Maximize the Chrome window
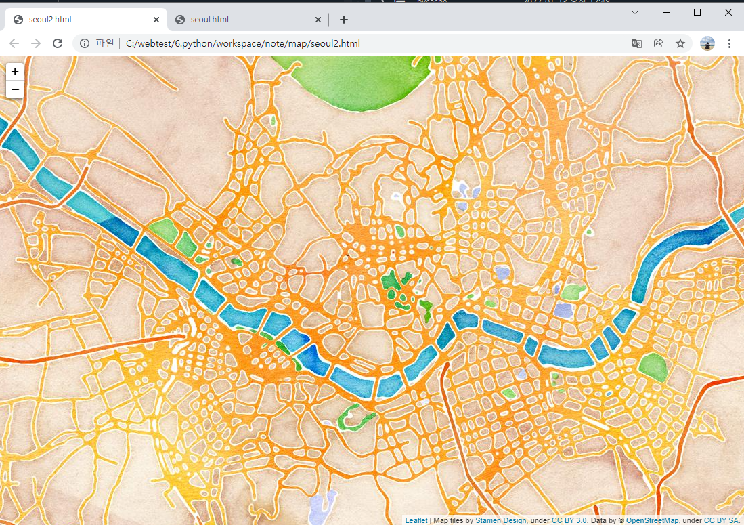The width and height of the screenshot is (744, 525). coord(697,12)
